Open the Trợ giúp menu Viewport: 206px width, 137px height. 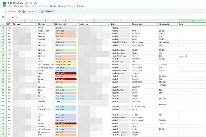80,6
